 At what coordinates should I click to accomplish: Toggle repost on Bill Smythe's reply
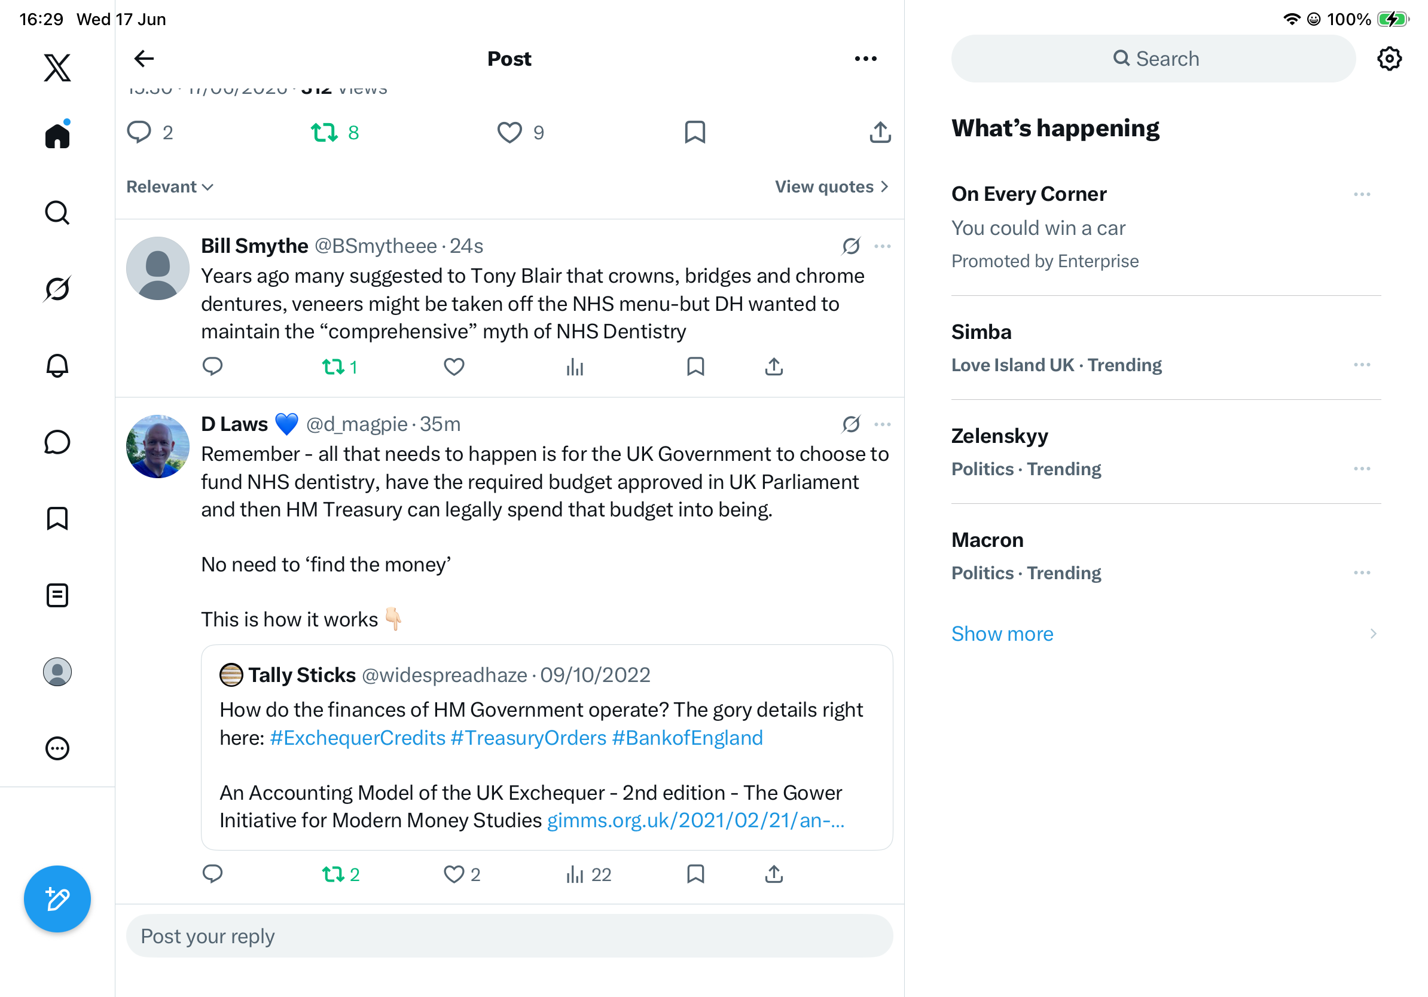point(340,367)
